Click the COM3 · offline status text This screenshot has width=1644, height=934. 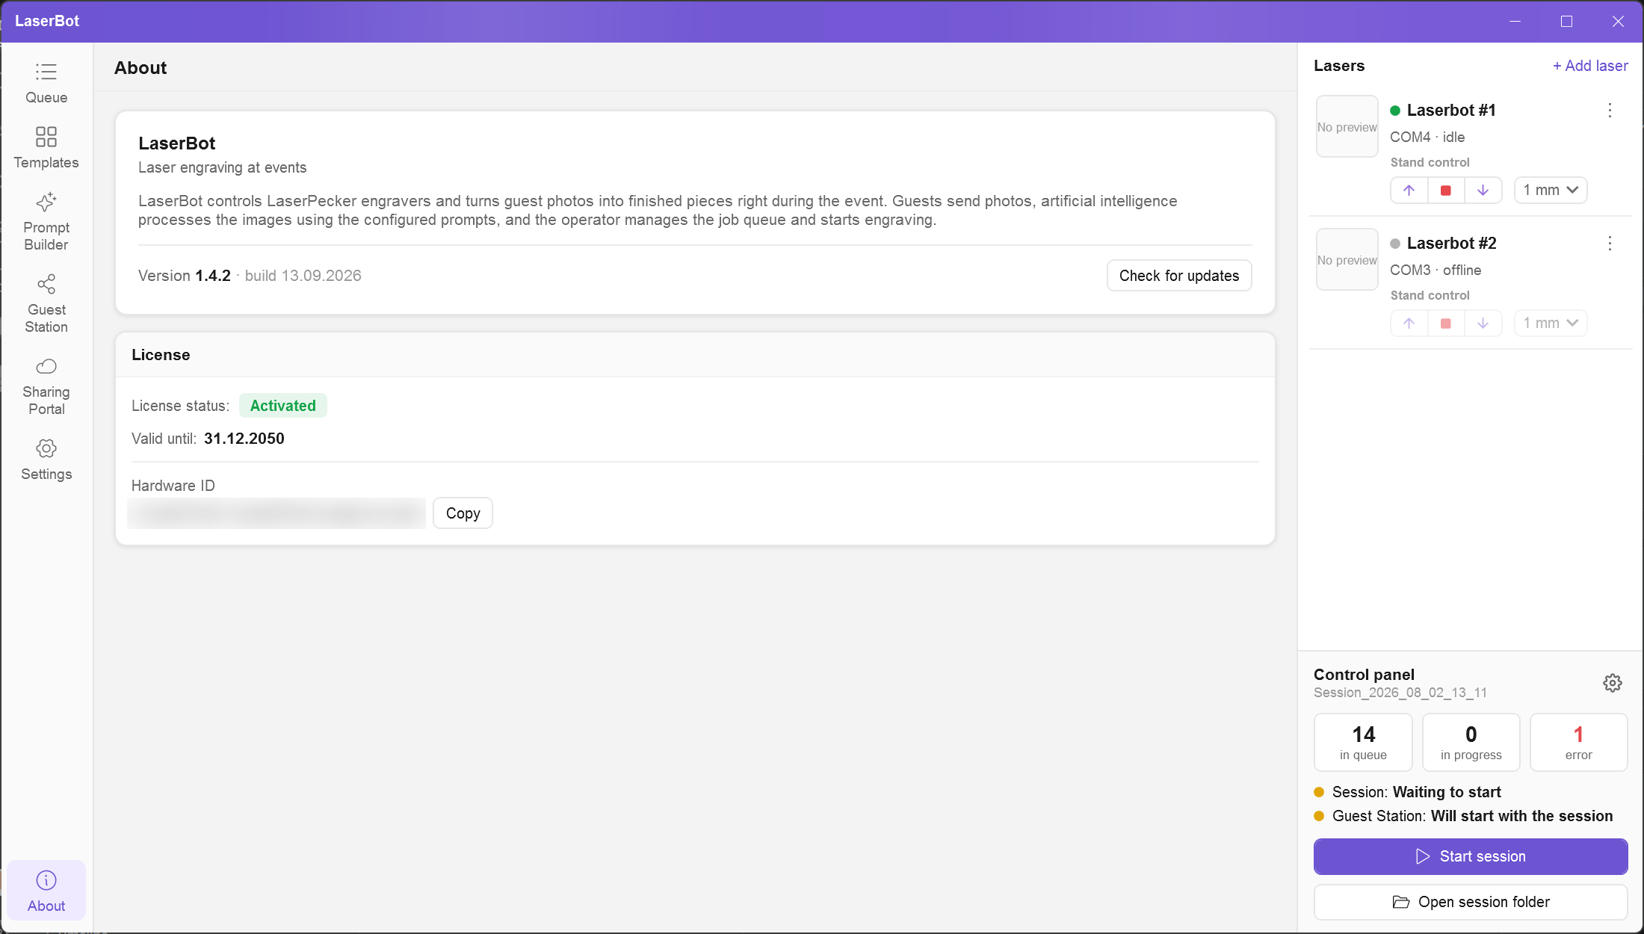pyautogui.click(x=1436, y=270)
